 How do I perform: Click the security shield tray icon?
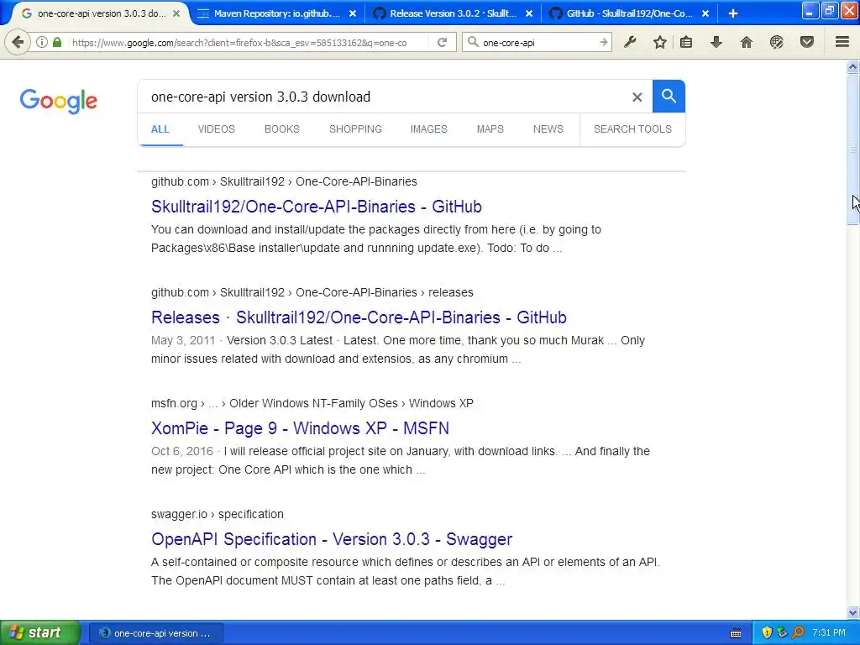[x=767, y=633]
